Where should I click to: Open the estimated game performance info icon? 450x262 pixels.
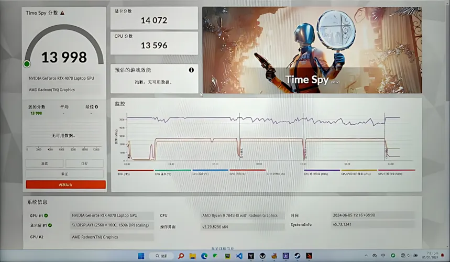coord(191,70)
